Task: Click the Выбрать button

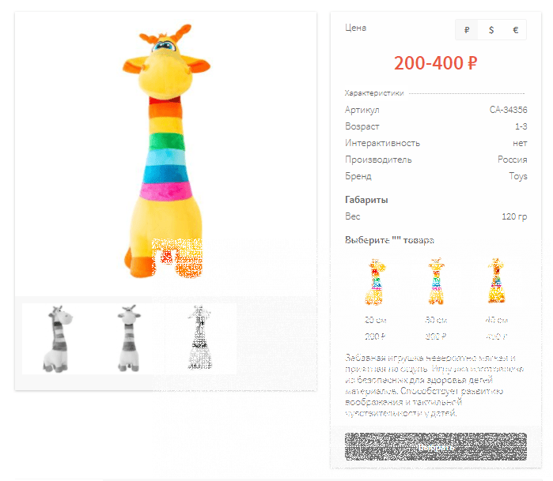Action: click(436, 447)
